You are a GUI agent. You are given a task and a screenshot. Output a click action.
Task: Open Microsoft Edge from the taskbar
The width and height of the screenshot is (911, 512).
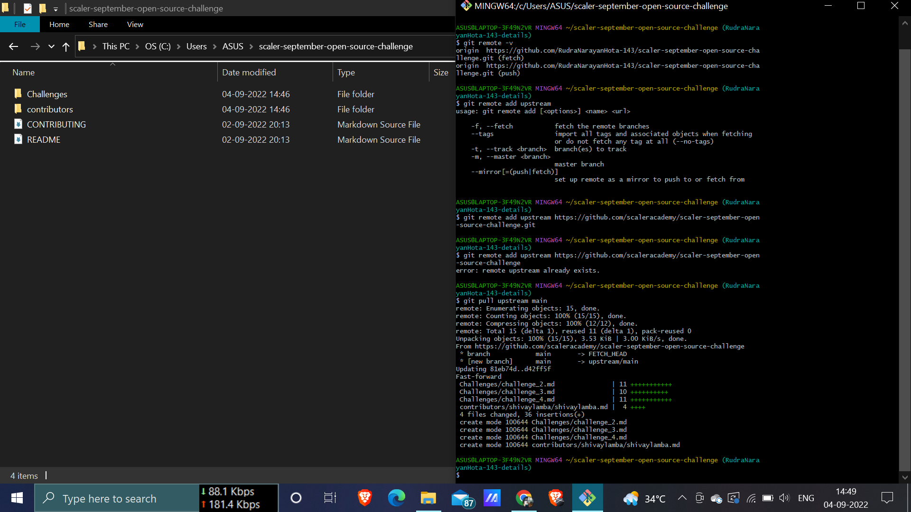(396, 498)
